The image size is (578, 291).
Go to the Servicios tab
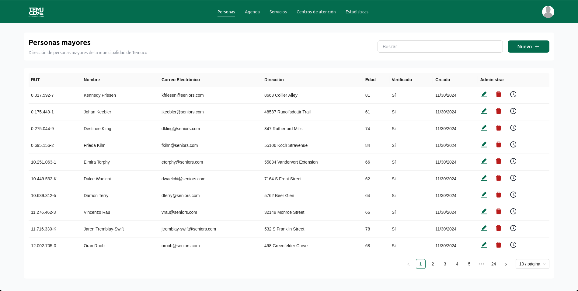click(x=278, y=12)
